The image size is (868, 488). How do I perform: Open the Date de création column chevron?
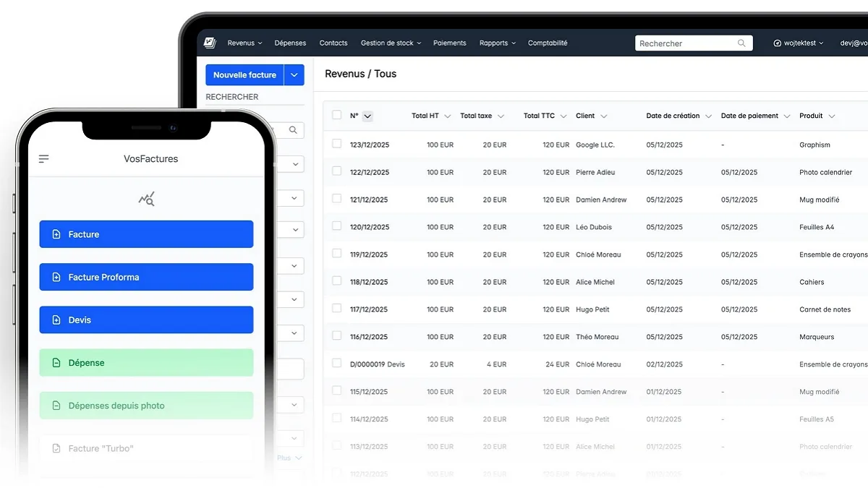pos(708,116)
